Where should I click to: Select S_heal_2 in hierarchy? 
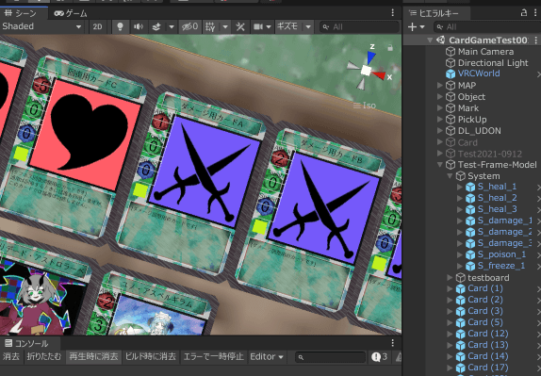click(x=498, y=198)
